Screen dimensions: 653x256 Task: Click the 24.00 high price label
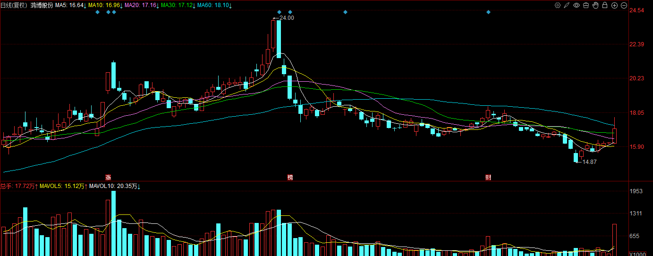pos(287,17)
